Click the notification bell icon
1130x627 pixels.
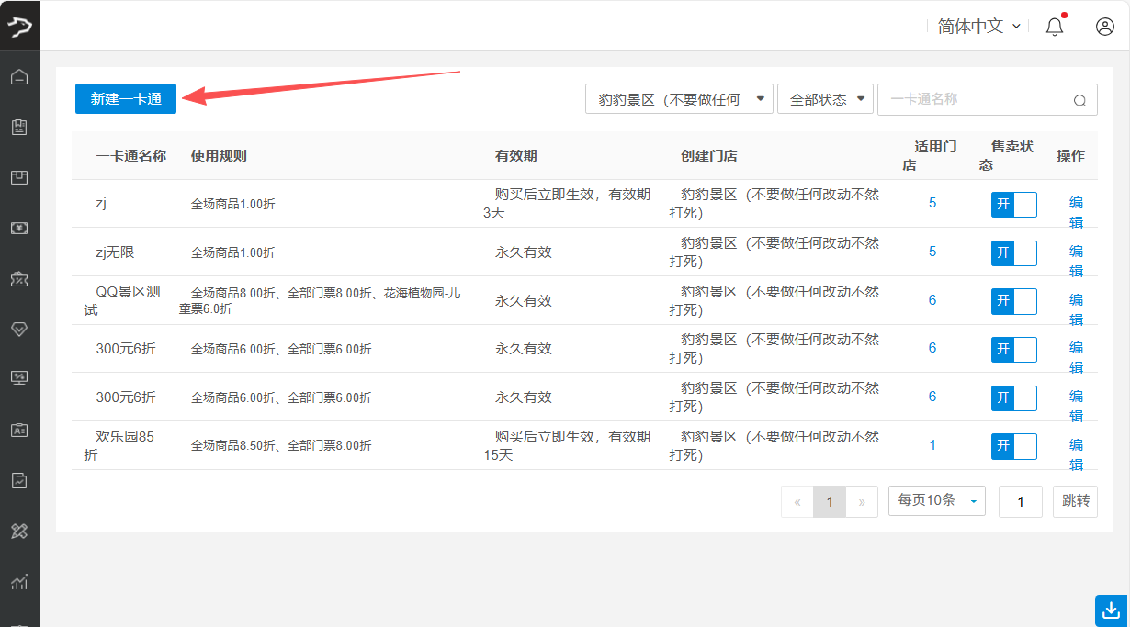(x=1055, y=27)
